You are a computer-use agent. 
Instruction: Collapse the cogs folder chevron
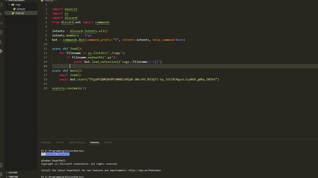[9, 4]
